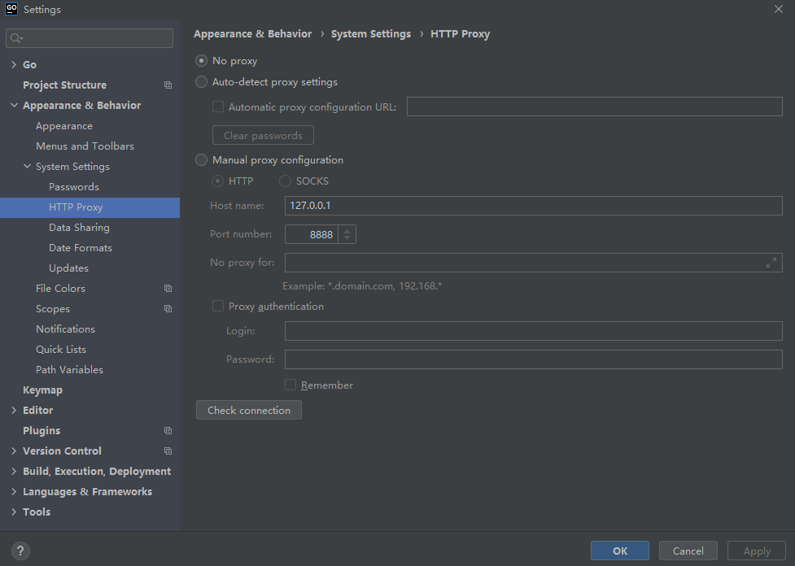Select Auto-detect proxy settings option
Viewport: 795px width, 566px height.
[x=202, y=82]
